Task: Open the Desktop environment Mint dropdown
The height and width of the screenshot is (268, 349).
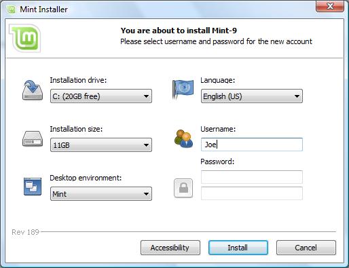Action: pos(101,194)
